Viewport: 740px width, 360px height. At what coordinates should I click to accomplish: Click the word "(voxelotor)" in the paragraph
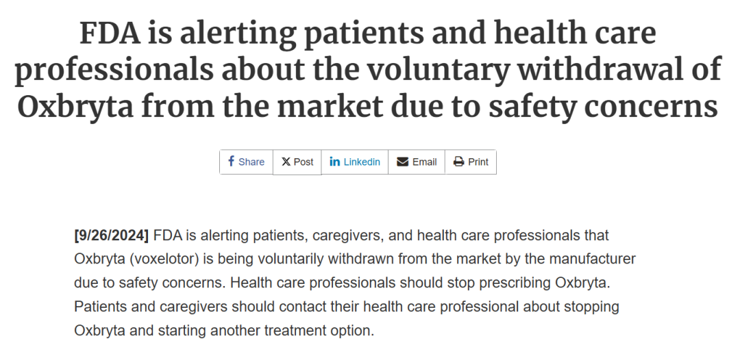(x=160, y=259)
